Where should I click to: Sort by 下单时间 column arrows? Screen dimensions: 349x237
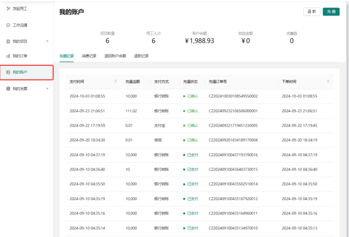pos(328,81)
